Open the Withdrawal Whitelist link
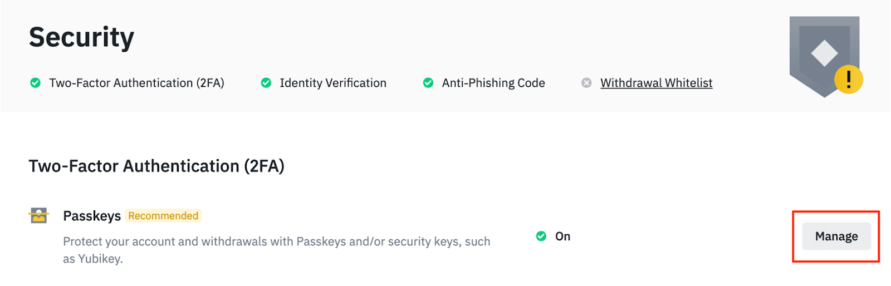This screenshot has height=286, width=891. coord(656,83)
